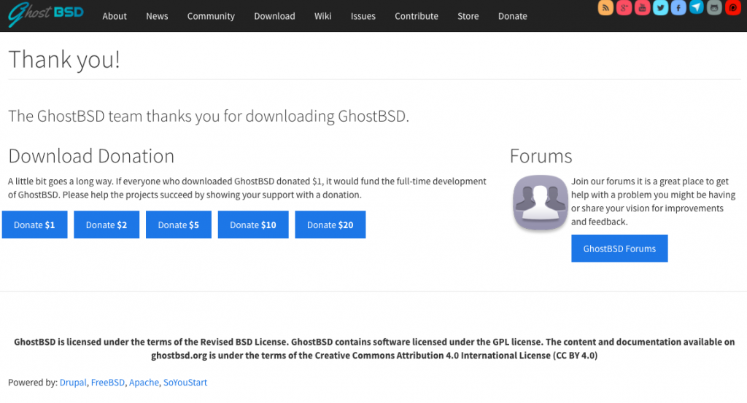Open the Community menu item
747x403 pixels.
click(x=211, y=16)
